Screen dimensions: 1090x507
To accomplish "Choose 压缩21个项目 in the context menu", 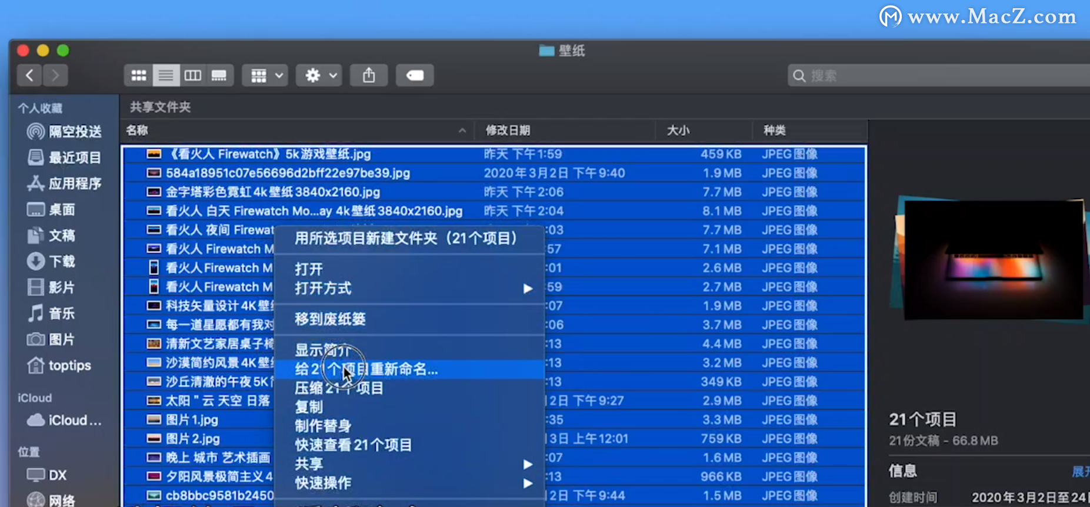I will pyautogui.click(x=409, y=388).
